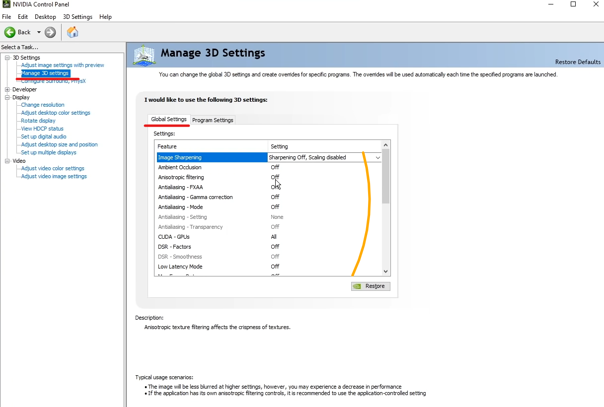Select the Antialiasing - Mode row
The image size is (604, 407).
(268, 207)
